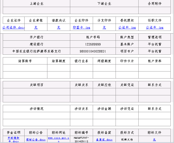Click the 中国农业银行拉萨康昂东路支行 cell
This screenshot has width=174, height=143.
(x=37, y=51)
